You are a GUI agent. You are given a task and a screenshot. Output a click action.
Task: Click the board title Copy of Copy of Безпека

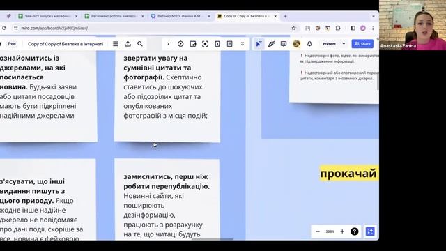[66, 44]
